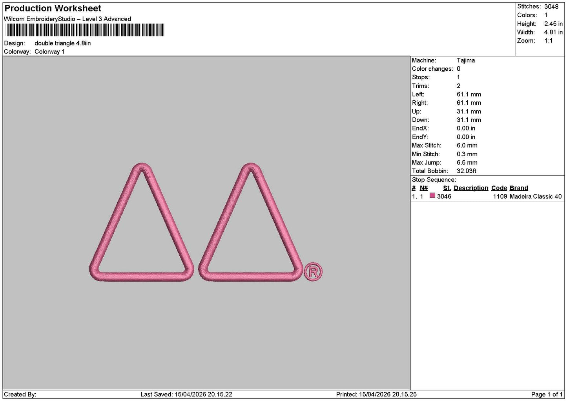Click the 'Description' column header
This screenshot has width=567, height=401.
pyautogui.click(x=471, y=188)
